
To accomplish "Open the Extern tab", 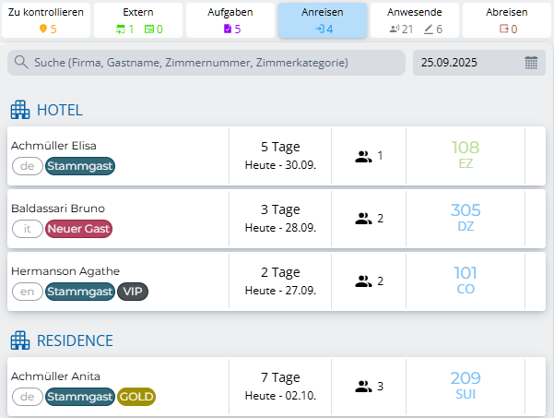I will coord(138,19).
